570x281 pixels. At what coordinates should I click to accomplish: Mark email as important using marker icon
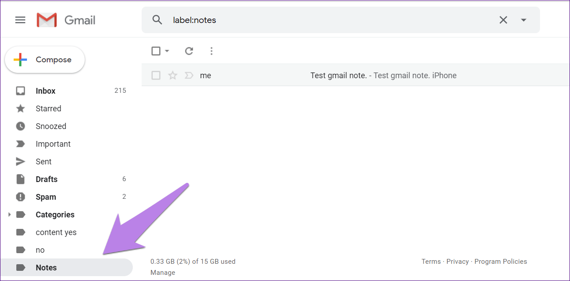(189, 76)
